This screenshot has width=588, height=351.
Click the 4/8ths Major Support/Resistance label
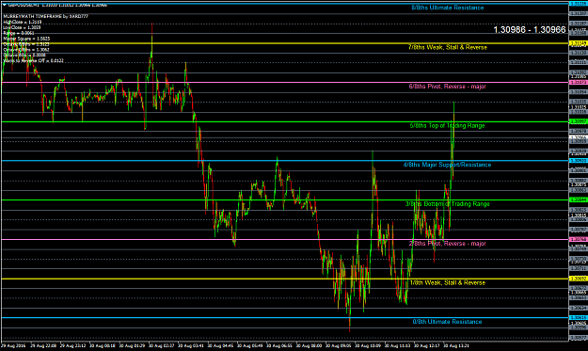pyautogui.click(x=448, y=165)
